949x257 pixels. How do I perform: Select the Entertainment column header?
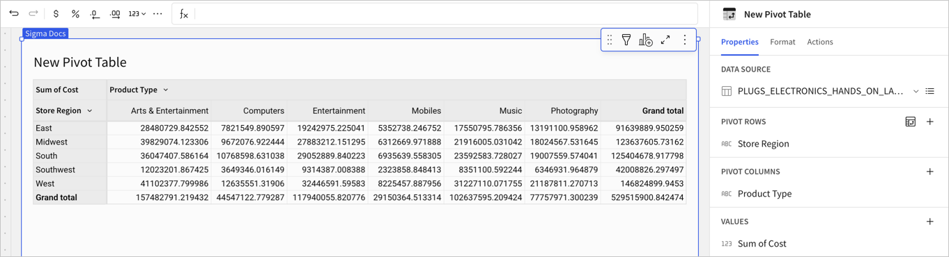[327, 110]
